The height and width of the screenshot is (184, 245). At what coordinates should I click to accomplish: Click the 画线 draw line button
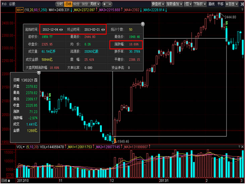211,4
